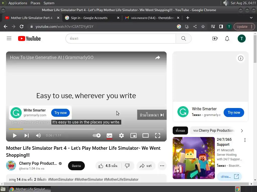Open the player settings gear
Image resolution: width=257 pixels, height=192 pixels.
coord(121,135)
